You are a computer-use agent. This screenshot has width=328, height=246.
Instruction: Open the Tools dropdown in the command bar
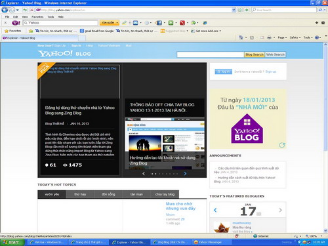[x=308, y=37]
